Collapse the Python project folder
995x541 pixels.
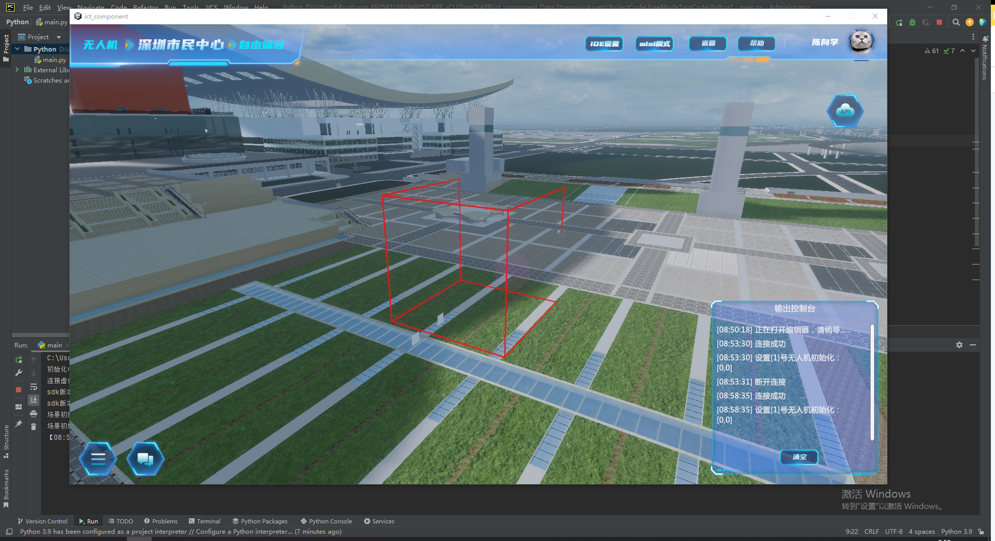pyautogui.click(x=18, y=49)
